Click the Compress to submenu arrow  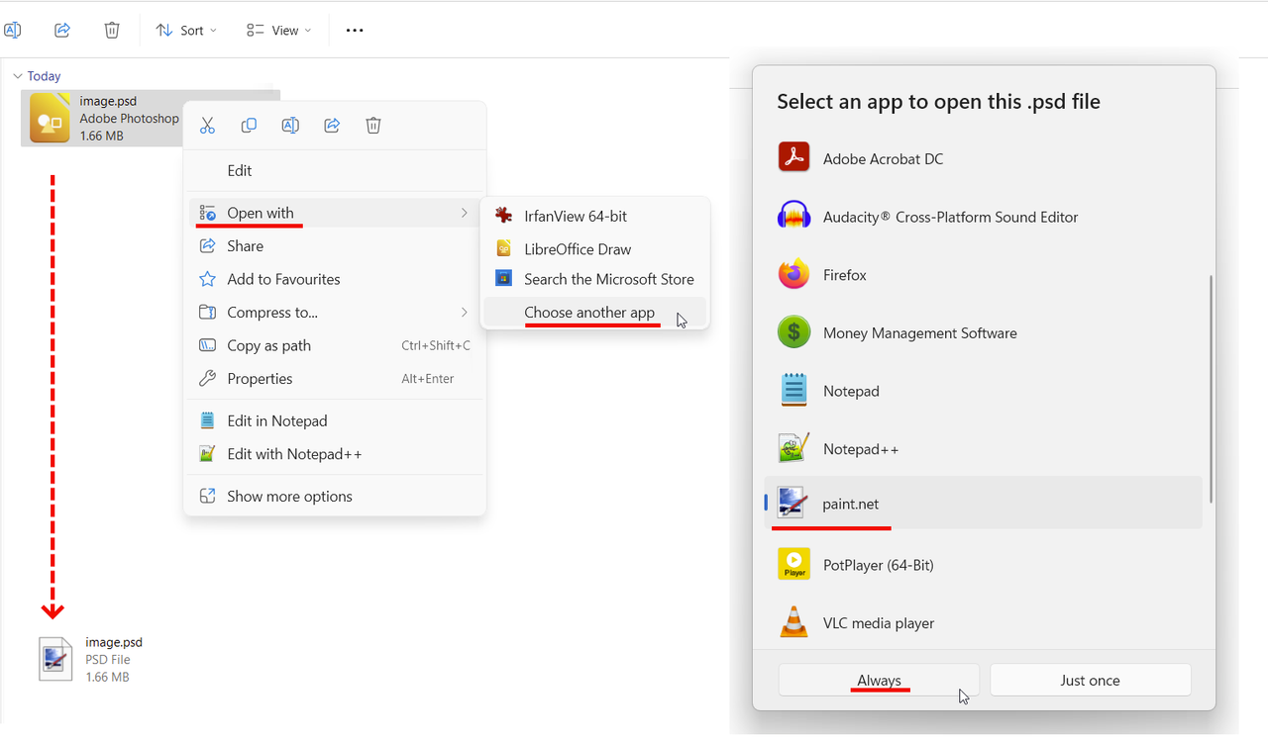[x=464, y=313]
